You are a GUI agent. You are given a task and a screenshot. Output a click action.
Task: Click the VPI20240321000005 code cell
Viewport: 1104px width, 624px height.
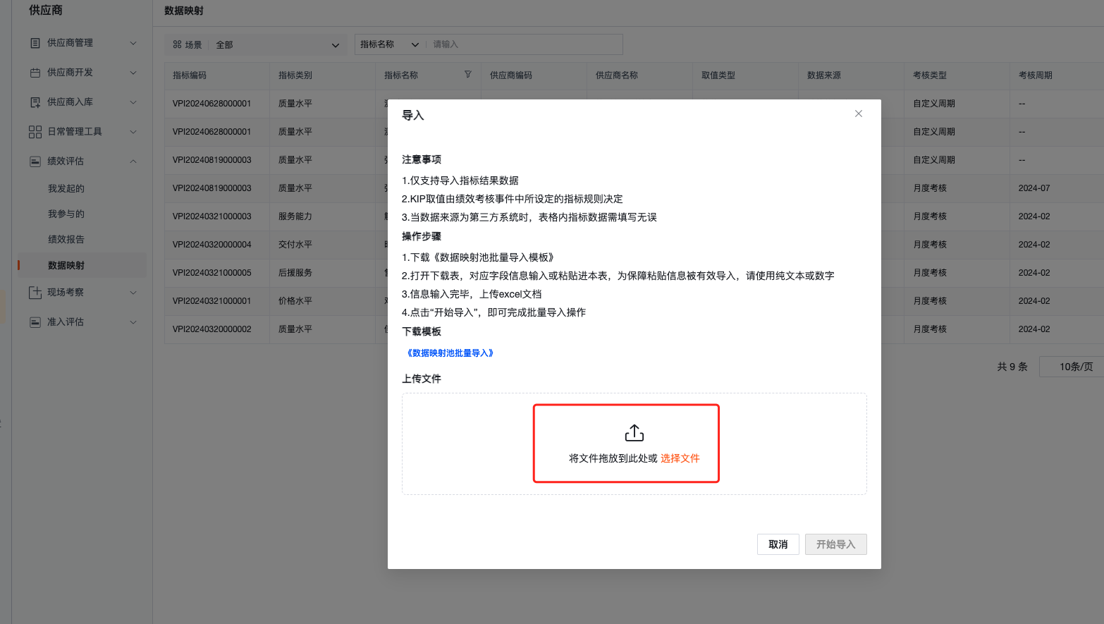(x=212, y=273)
